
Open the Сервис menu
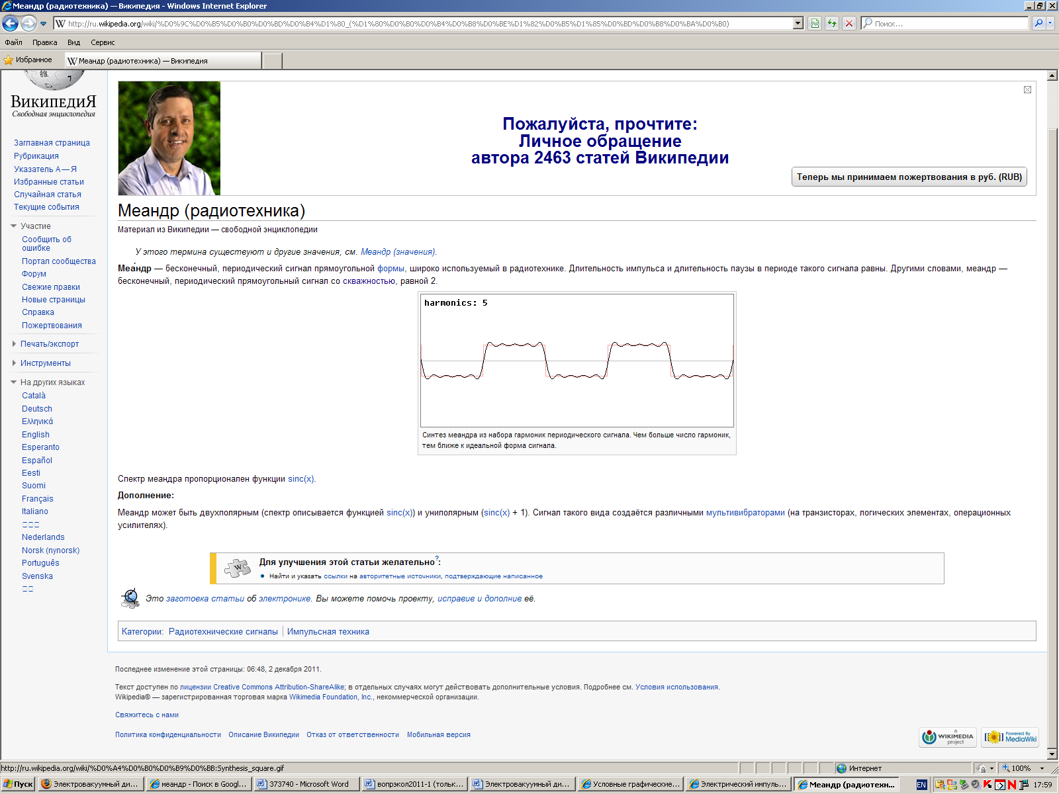coord(103,42)
